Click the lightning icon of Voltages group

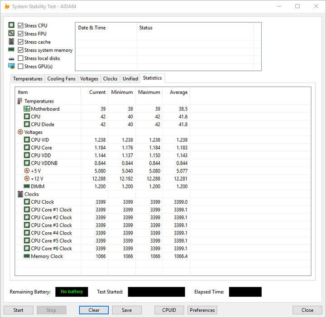tap(20, 132)
